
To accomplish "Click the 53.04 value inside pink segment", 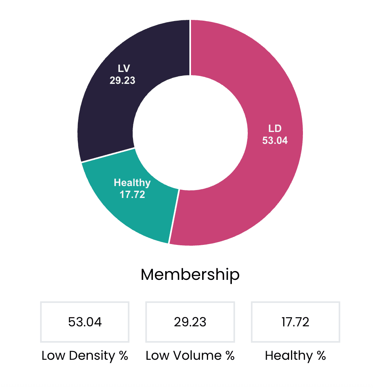I will 275,140.
